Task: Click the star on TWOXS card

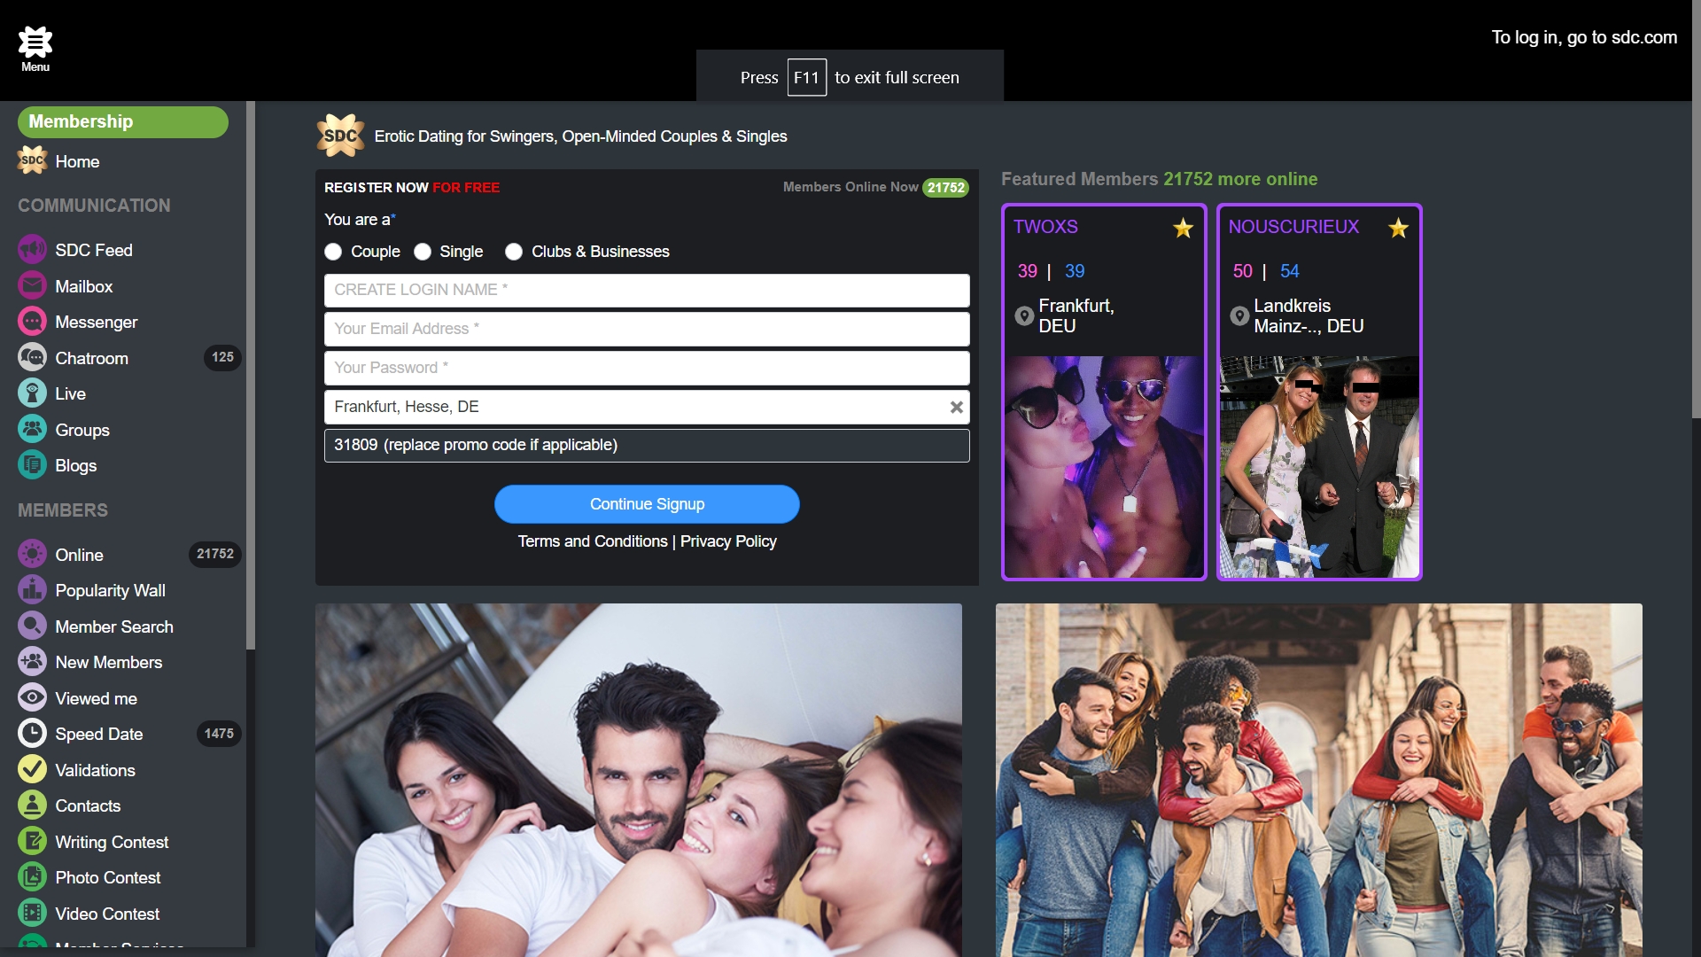Action: pyautogui.click(x=1183, y=229)
